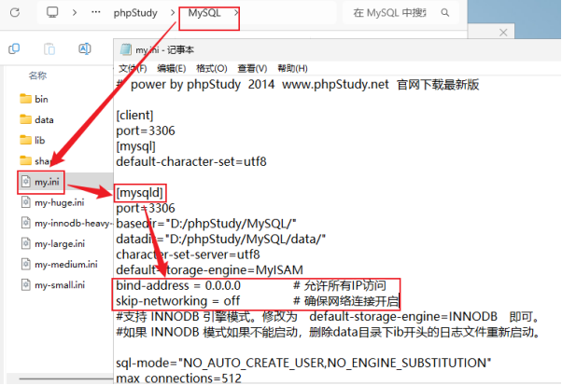562x385 pixels.
Task: Click the search box for MySQL folder
Action: click(x=400, y=13)
